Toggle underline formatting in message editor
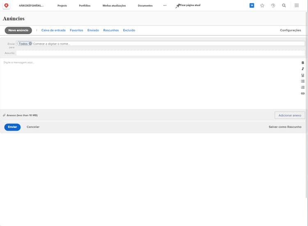 tap(303, 75)
